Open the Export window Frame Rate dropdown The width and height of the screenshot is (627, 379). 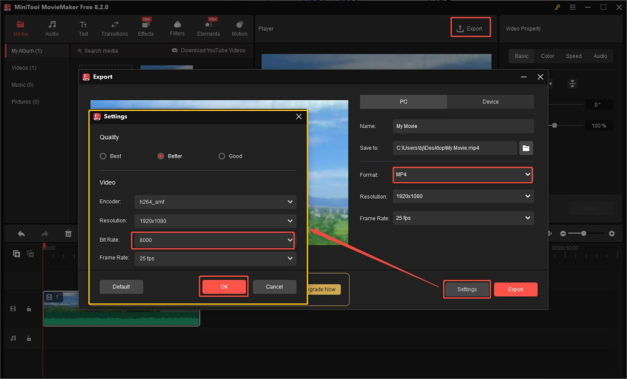463,218
